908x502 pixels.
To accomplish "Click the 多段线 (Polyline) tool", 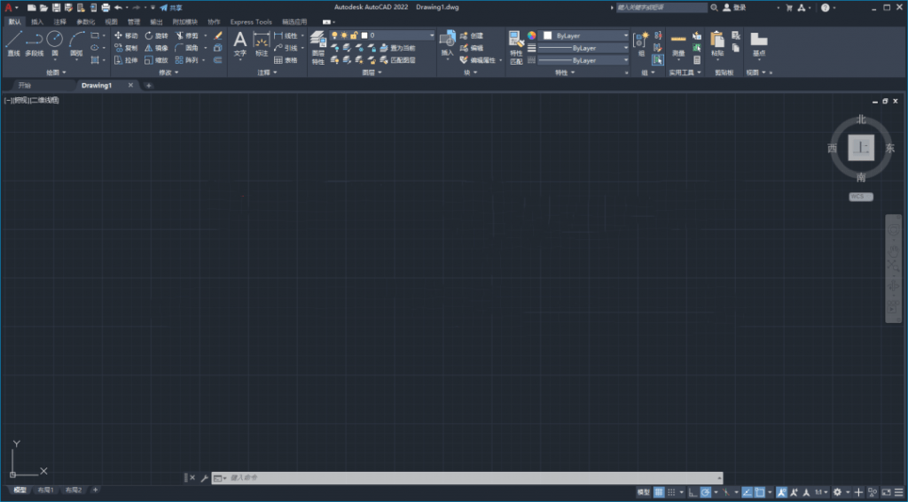I will click(34, 42).
